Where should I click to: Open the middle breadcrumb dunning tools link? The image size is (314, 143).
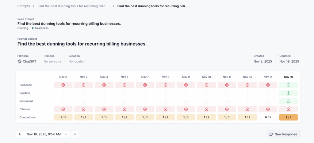73,6
